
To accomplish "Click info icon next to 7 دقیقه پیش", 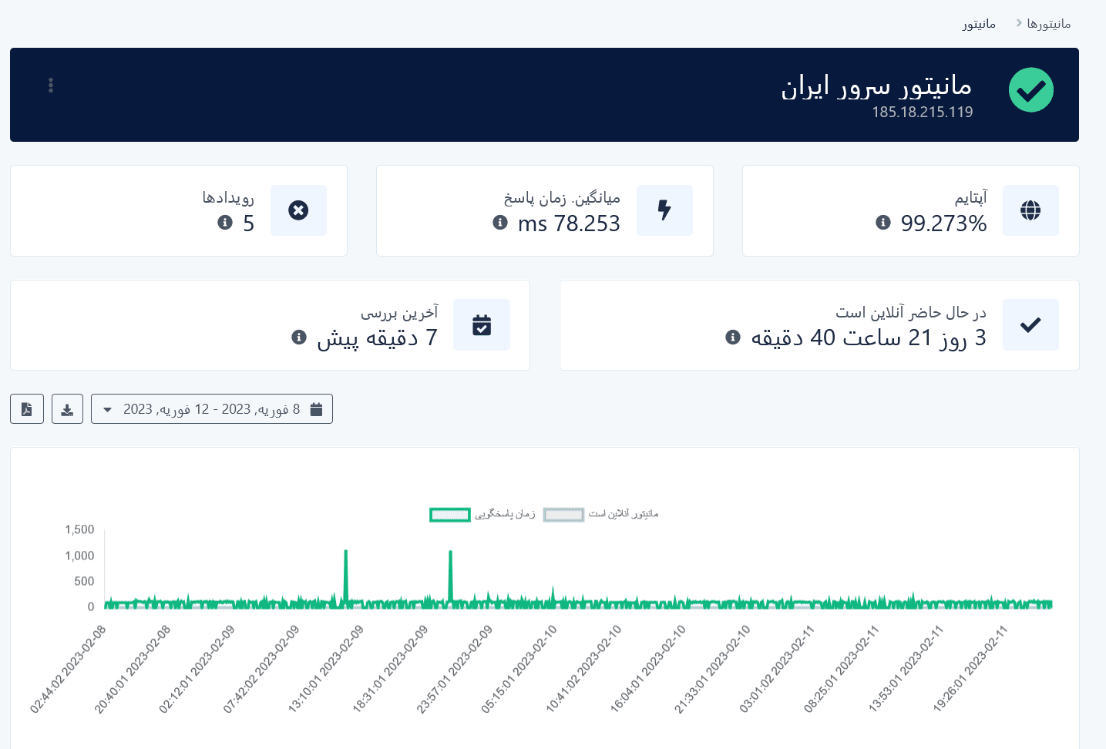I will [299, 338].
